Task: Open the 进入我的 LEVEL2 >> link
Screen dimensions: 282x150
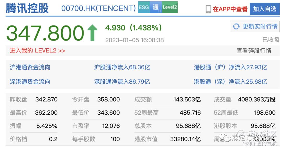Action: click(37, 51)
